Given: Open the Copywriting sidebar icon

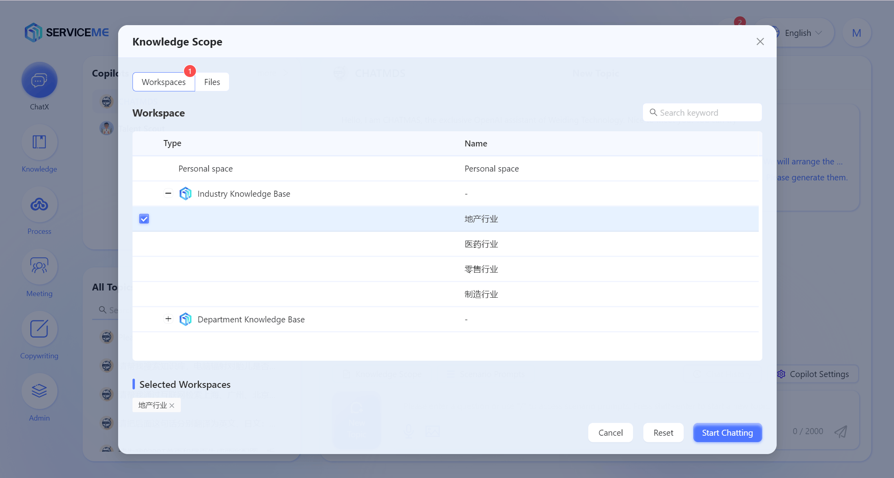Looking at the screenshot, I should pos(39,329).
